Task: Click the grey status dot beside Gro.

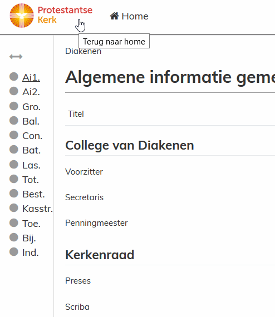Action: (14, 106)
